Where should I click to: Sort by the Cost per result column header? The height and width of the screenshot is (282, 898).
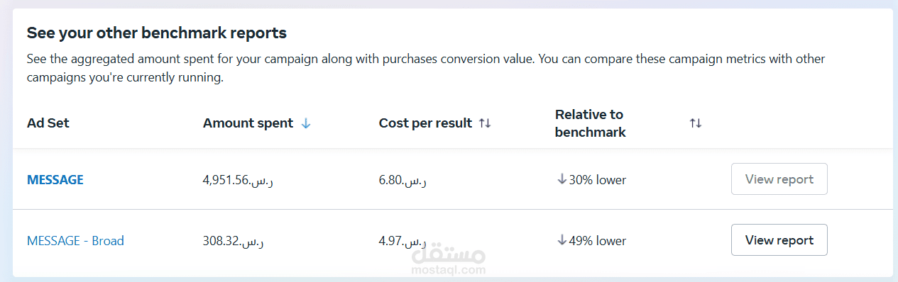[425, 123]
